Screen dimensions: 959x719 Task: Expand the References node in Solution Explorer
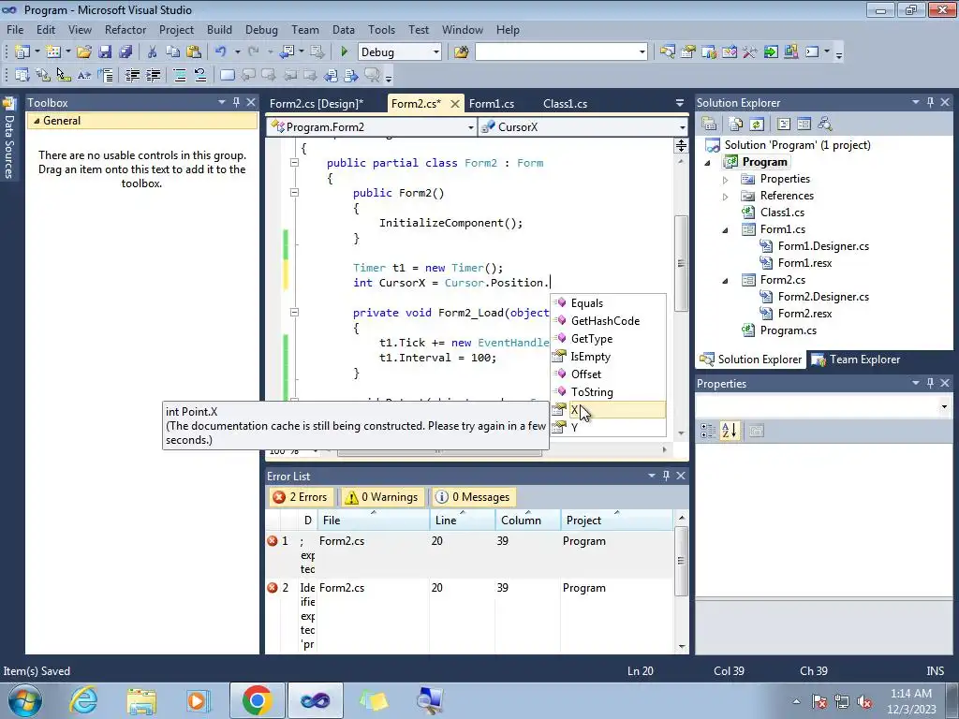click(726, 197)
